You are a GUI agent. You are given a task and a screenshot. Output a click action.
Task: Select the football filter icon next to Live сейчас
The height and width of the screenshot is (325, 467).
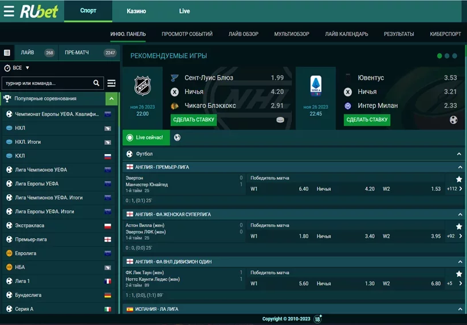click(x=177, y=138)
